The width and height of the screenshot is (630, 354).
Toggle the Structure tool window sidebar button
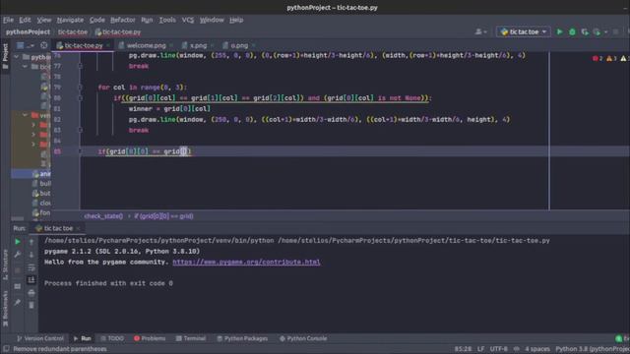5,265
